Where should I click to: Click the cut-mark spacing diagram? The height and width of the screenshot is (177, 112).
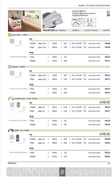90,22
